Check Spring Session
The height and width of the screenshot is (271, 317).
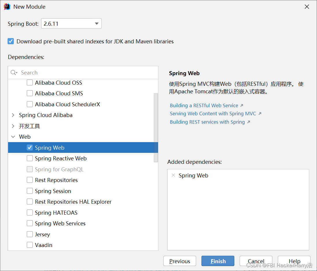pyautogui.click(x=30, y=191)
